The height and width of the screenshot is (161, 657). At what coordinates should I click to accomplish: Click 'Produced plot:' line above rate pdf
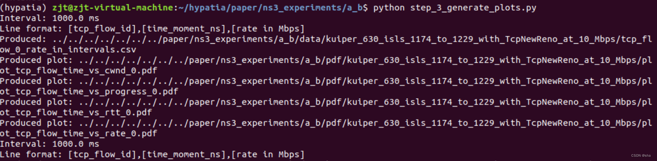point(326,123)
